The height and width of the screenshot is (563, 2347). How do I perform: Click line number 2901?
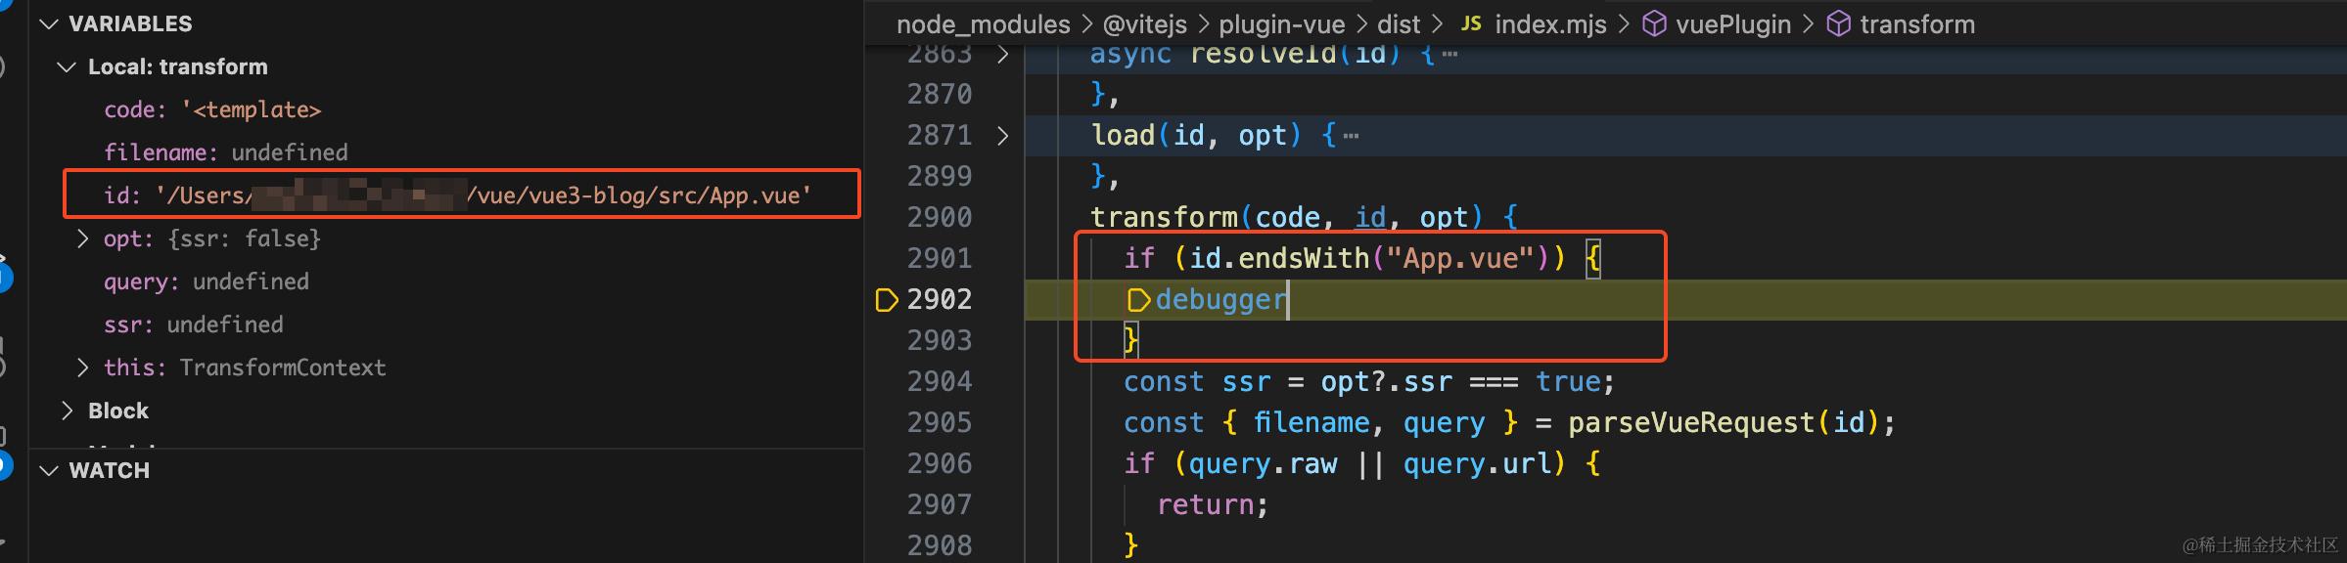[x=940, y=258]
